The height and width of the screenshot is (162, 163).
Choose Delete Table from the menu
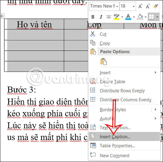(x=124, y=82)
